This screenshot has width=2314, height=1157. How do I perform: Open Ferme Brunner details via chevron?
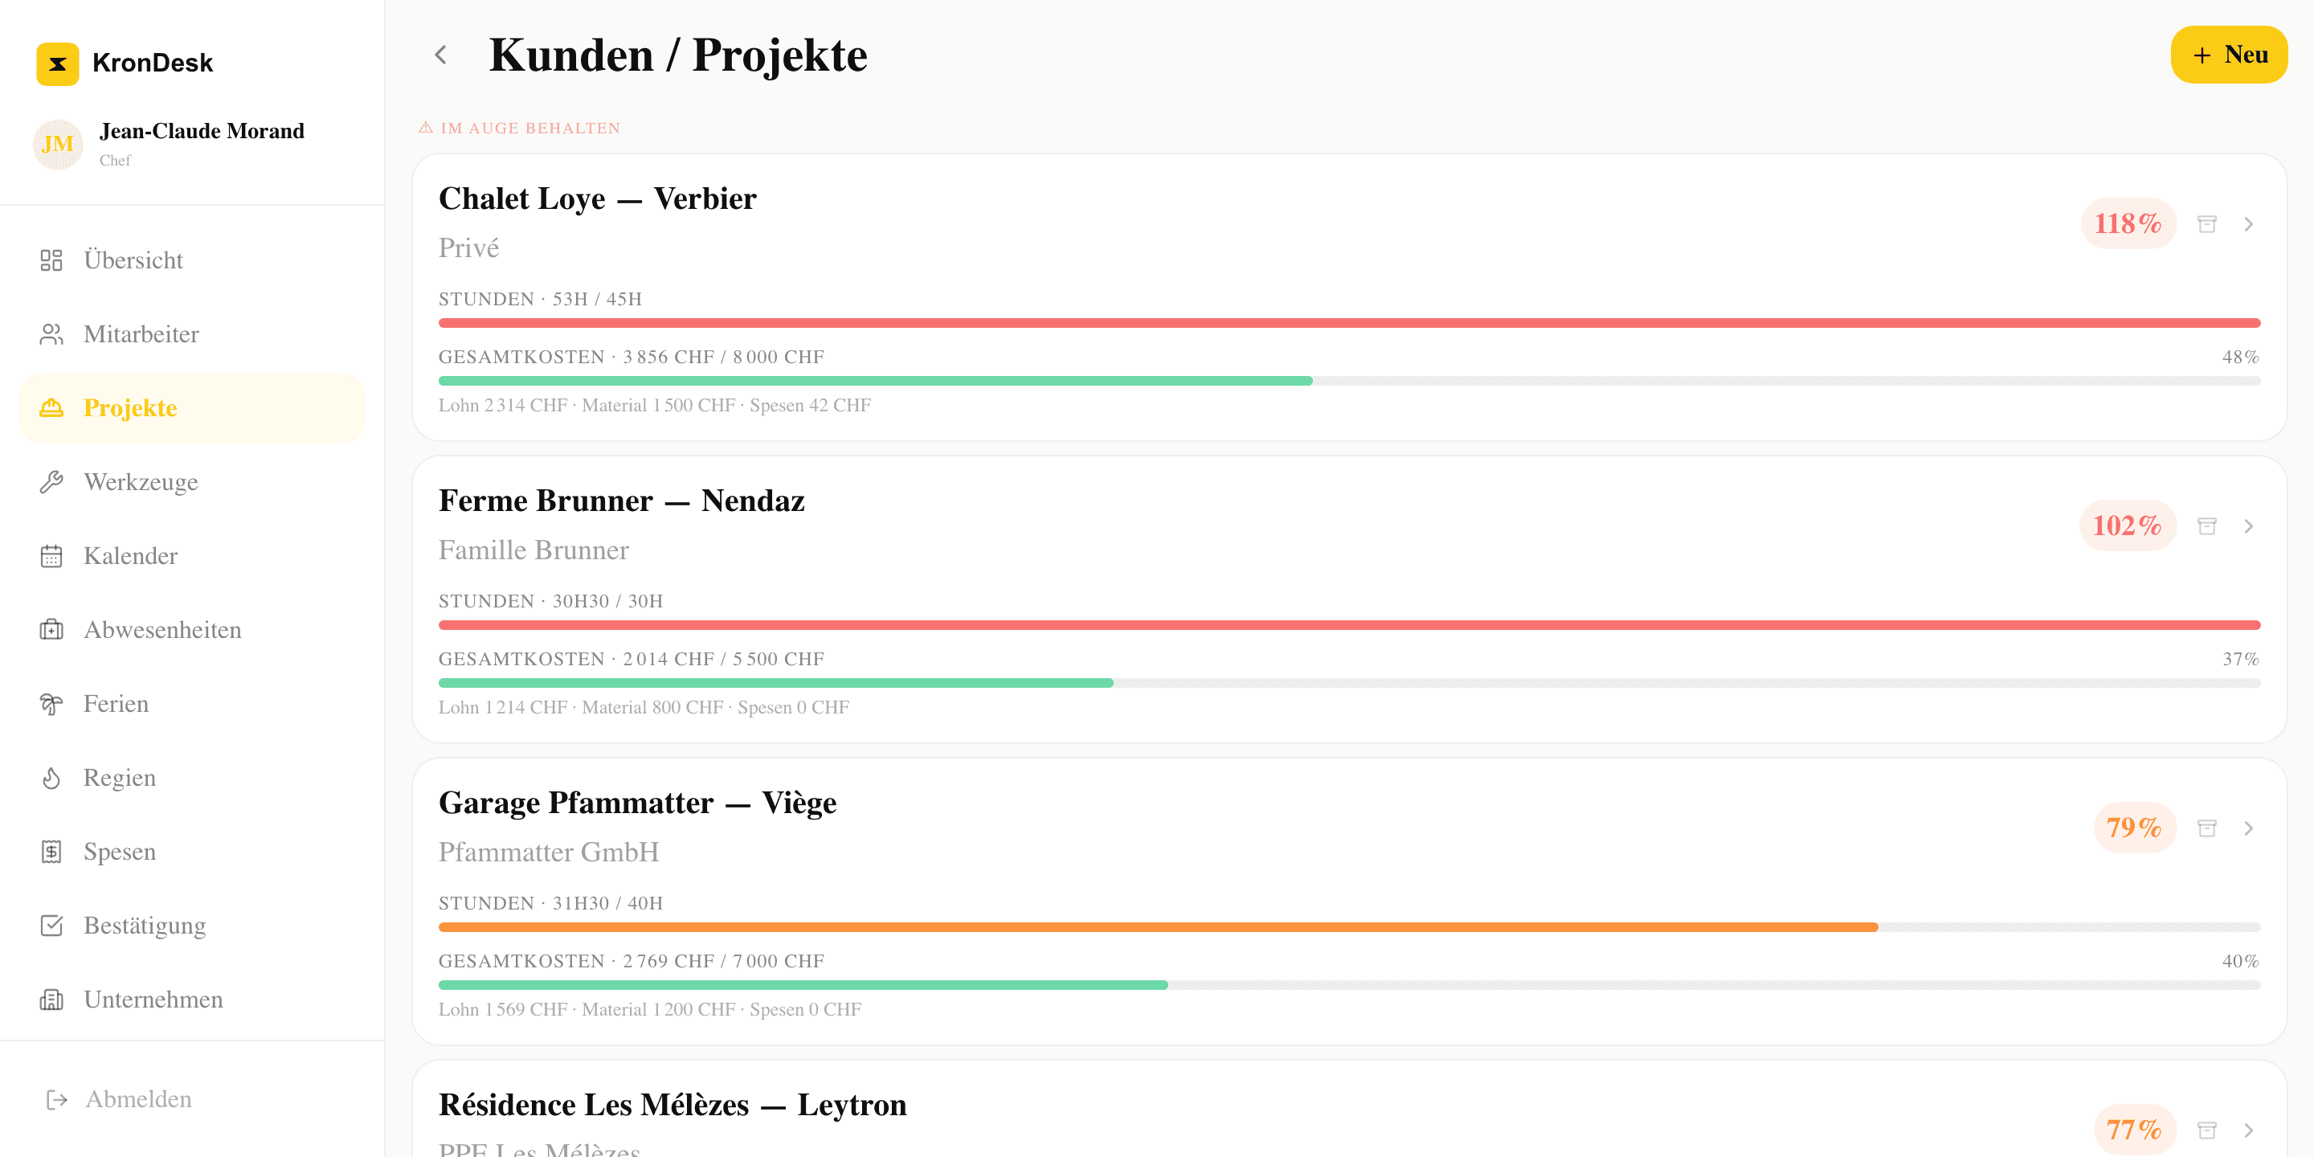pos(2248,525)
